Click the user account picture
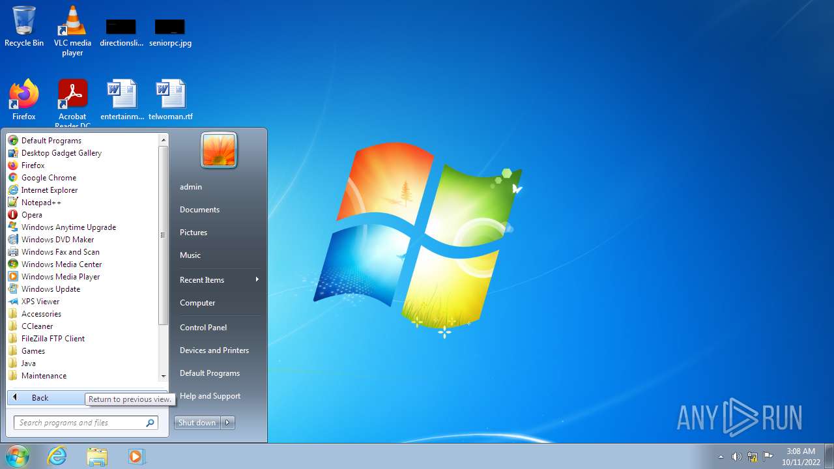The image size is (834, 469). (x=219, y=150)
